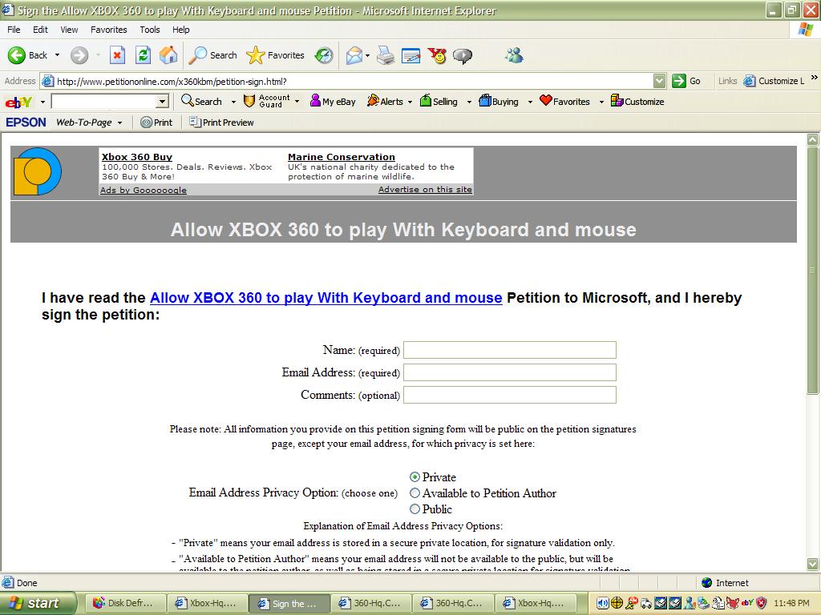Click EPSON Print button

click(x=156, y=123)
